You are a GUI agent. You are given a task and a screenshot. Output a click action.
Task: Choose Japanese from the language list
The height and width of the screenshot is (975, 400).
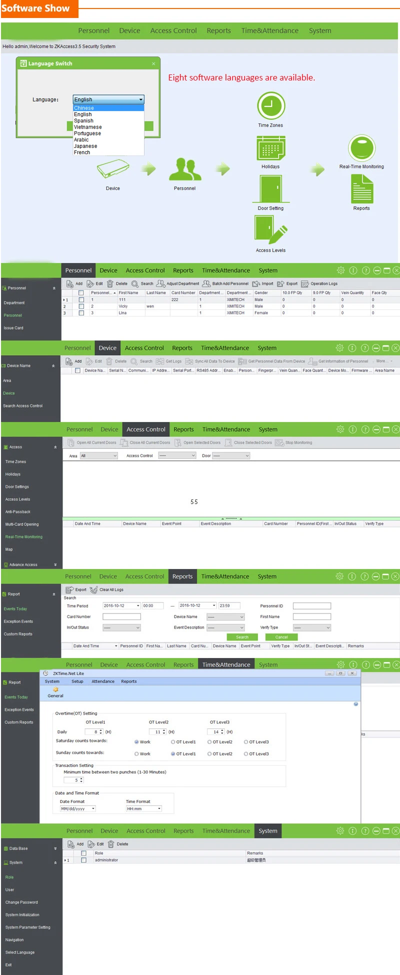pos(85,146)
